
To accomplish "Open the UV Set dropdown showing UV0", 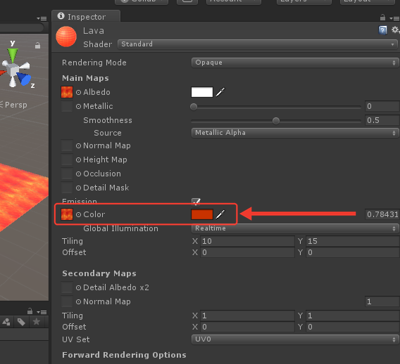I will click(295, 339).
